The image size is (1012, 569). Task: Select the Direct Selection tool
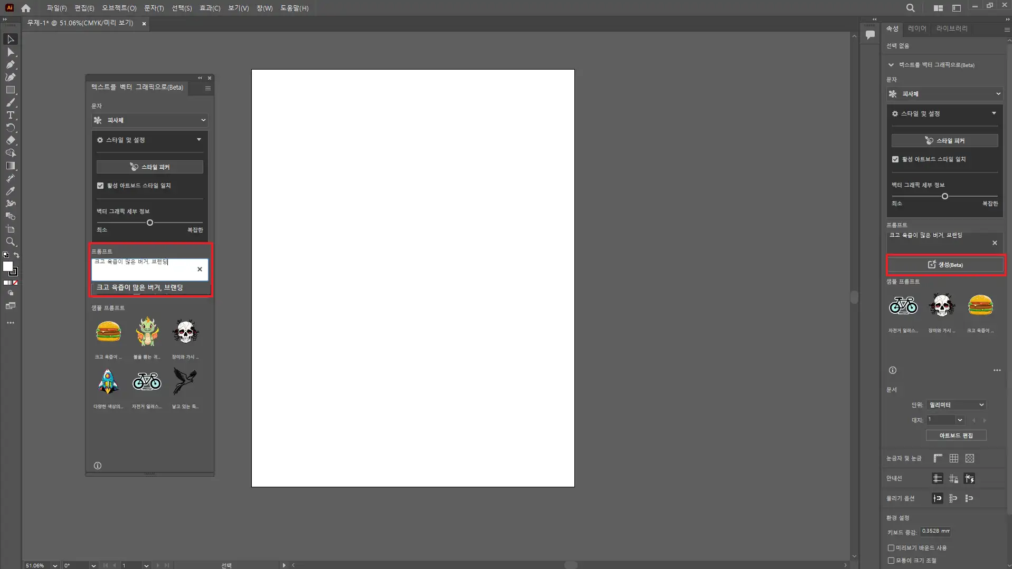(10, 52)
